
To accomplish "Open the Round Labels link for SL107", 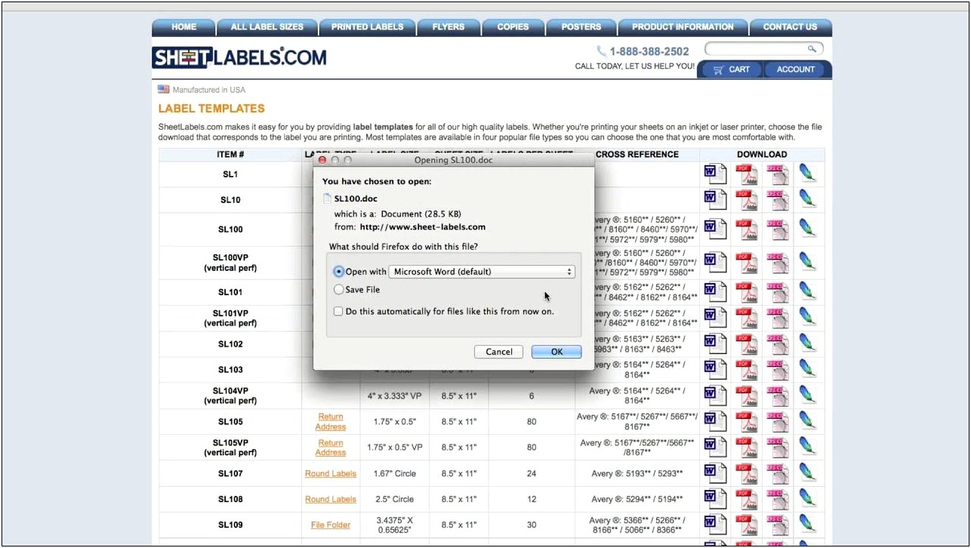I will [x=331, y=473].
